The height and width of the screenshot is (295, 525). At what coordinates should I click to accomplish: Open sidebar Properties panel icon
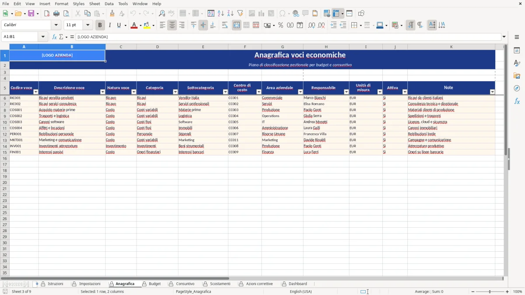pyautogui.click(x=517, y=51)
